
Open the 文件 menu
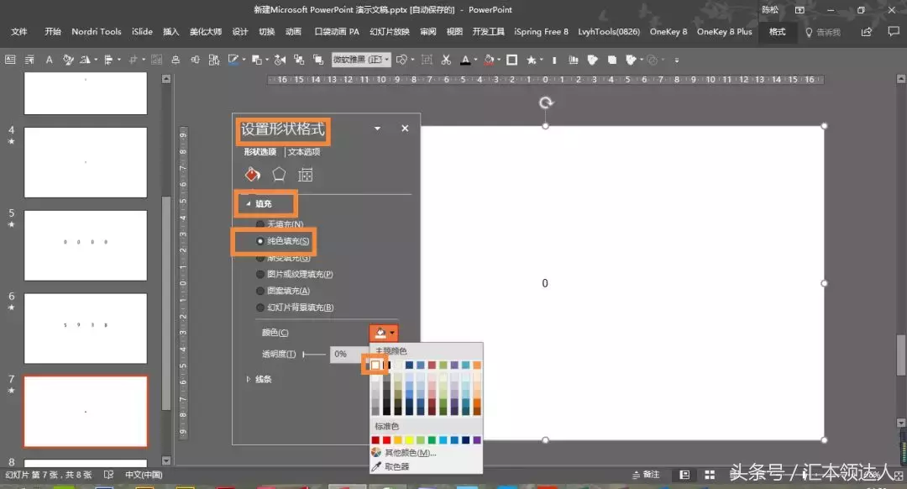click(19, 32)
